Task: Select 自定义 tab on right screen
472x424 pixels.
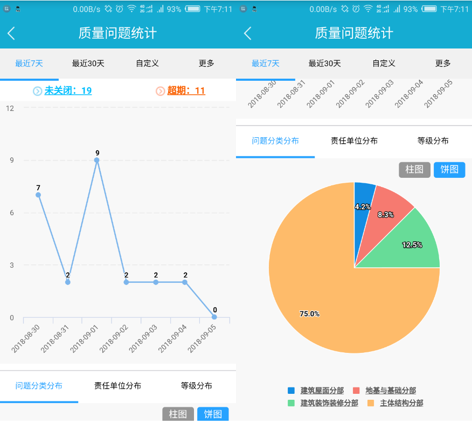Action: [x=384, y=64]
